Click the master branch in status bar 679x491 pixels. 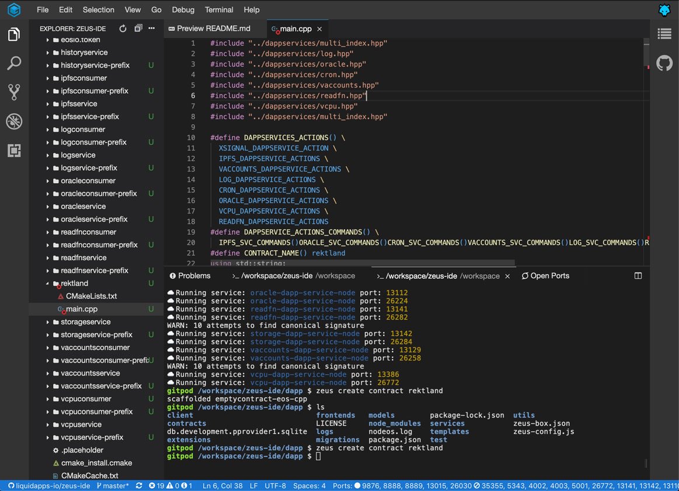point(113,486)
